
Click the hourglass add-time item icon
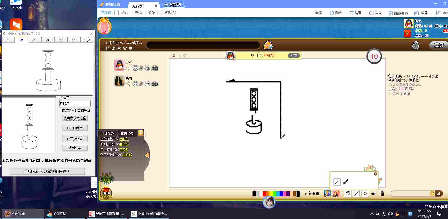[x=327, y=193]
